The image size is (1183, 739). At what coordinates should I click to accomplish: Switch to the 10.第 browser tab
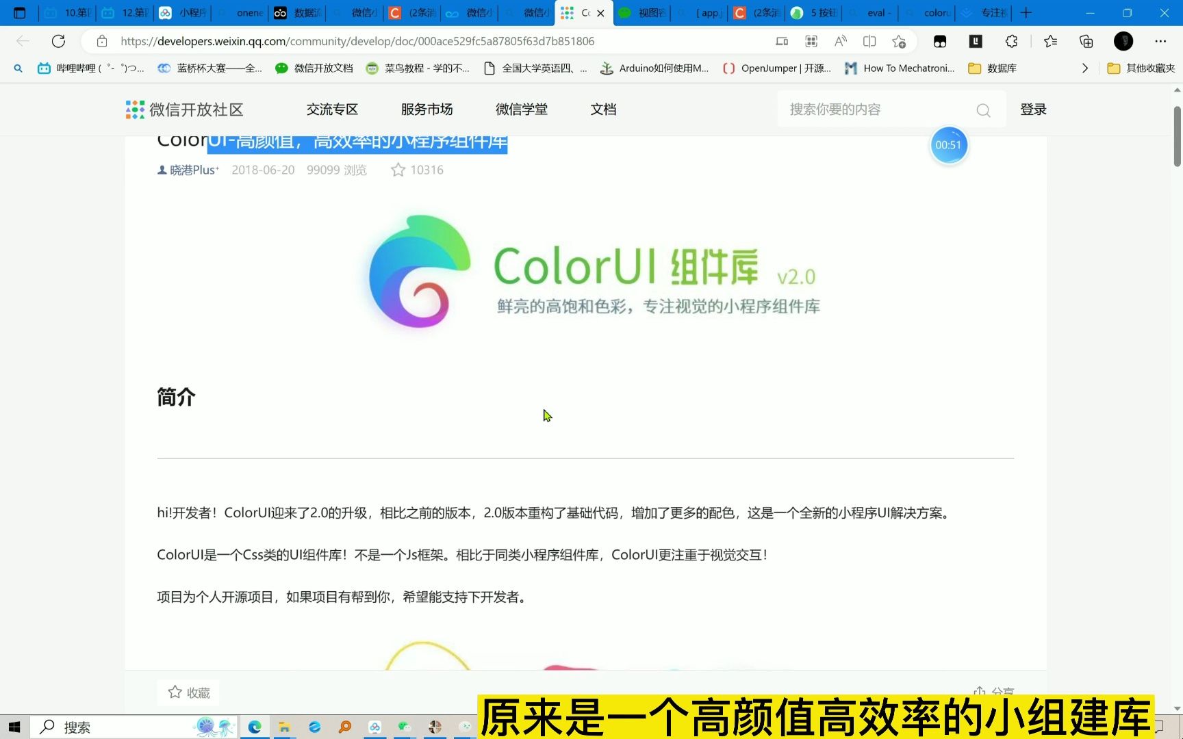pyautogui.click(x=67, y=12)
